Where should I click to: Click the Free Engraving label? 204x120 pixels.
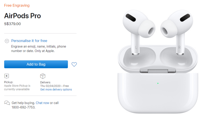(x=17, y=6)
